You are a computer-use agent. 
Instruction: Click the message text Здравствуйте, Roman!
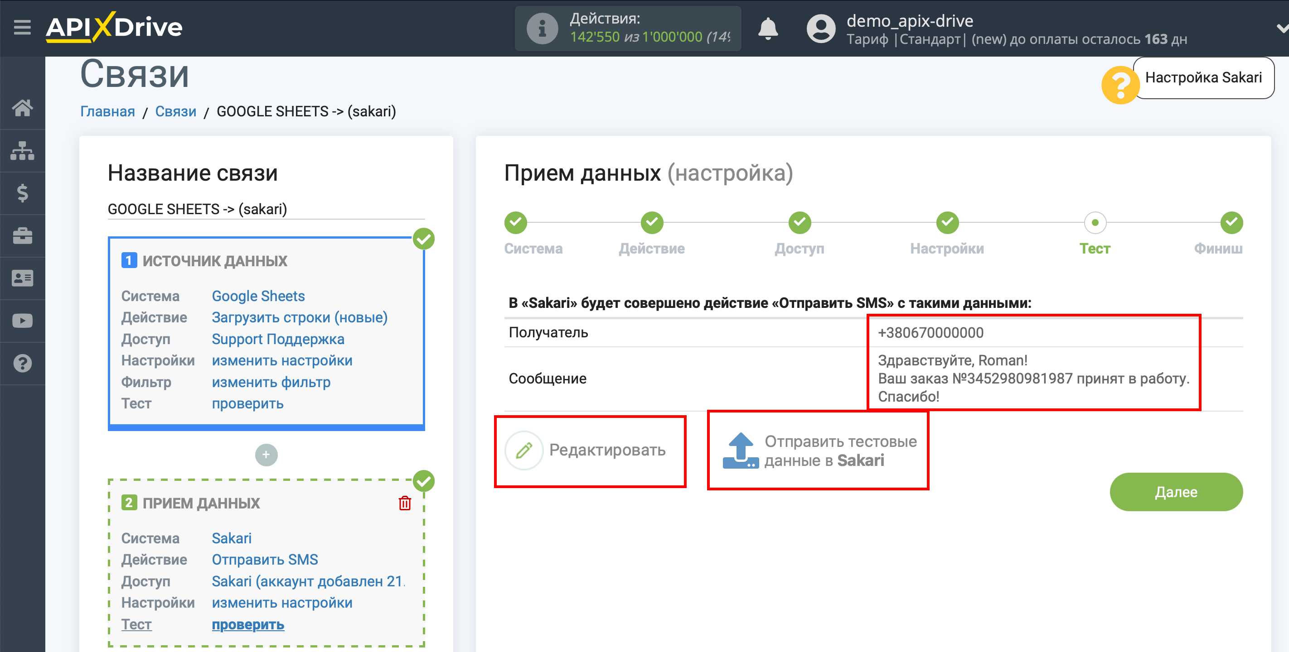click(x=953, y=360)
